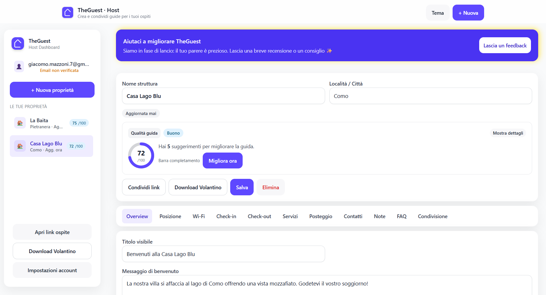
Task: Save changes with the Salva button
Action: point(242,187)
